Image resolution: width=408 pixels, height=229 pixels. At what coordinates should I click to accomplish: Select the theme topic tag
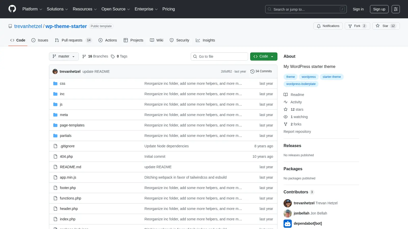(290, 77)
